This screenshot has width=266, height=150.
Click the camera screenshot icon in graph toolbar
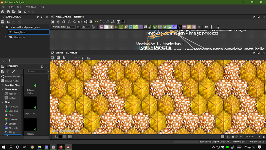click(64, 22)
